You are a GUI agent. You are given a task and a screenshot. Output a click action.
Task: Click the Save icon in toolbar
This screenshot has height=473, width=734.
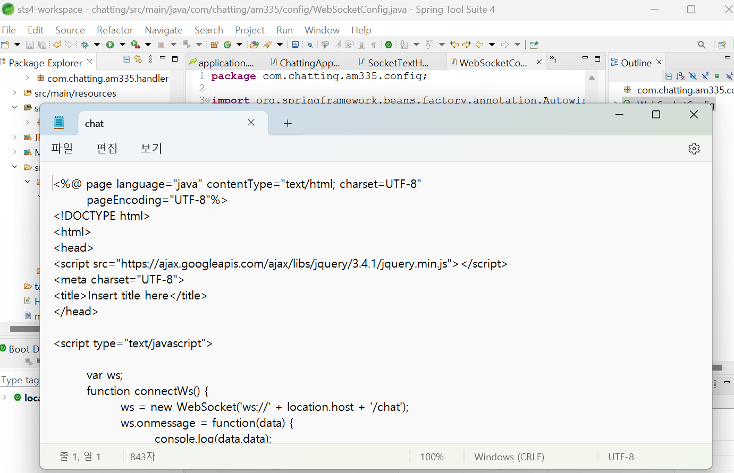tap(30, 45)
